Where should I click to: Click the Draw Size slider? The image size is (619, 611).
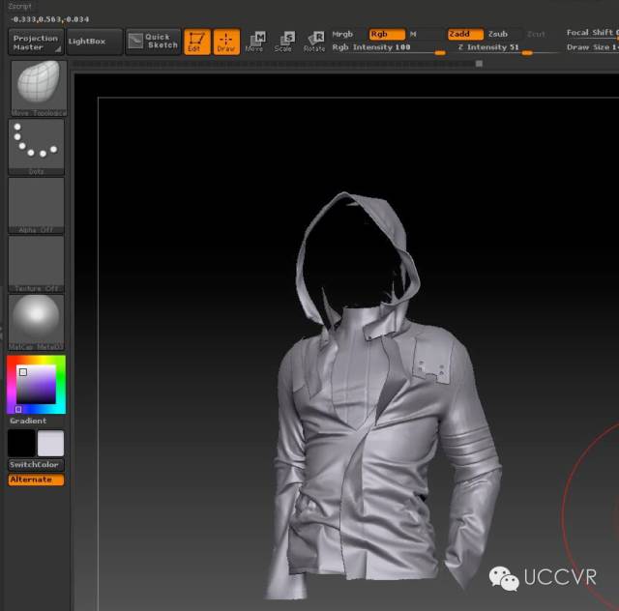[x=591, y=47]
